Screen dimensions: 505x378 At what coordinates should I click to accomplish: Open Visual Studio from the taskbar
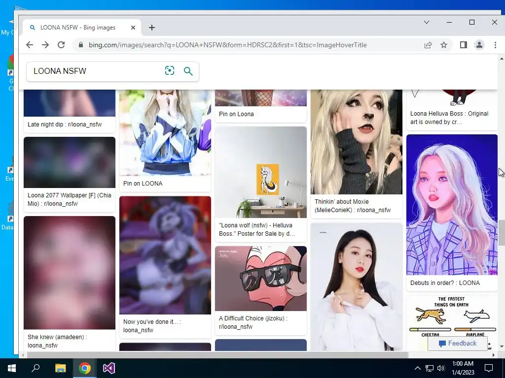[x=109, y=368]
